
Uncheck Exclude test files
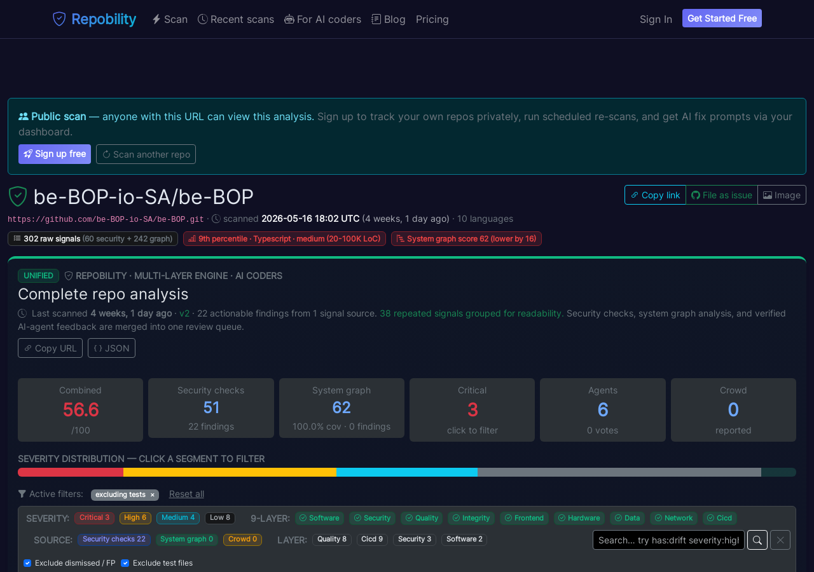pos(125,563)
